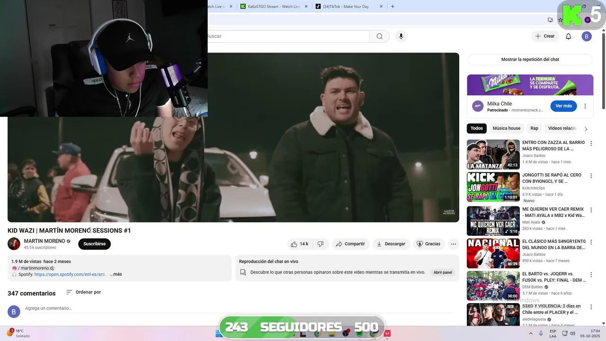
Task: Click the Joaco Santos channel under ENTRO CON ZAZZA
Action: (534, 156)
